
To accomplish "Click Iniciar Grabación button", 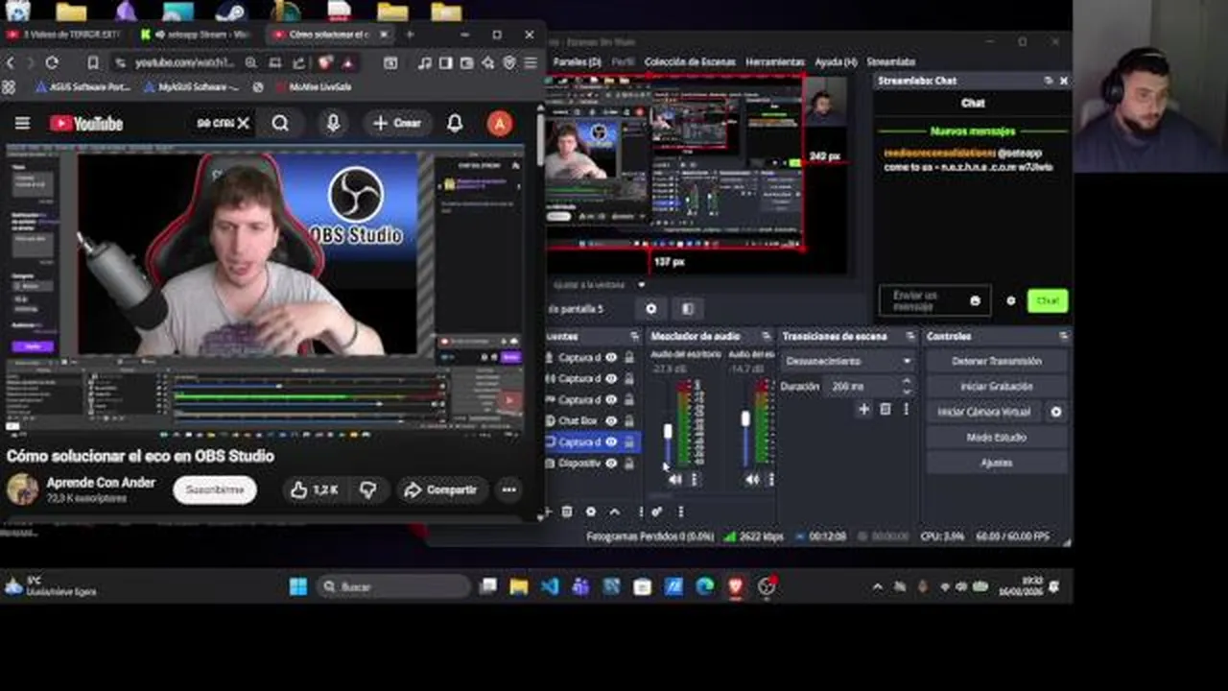I will pos(996,387).
